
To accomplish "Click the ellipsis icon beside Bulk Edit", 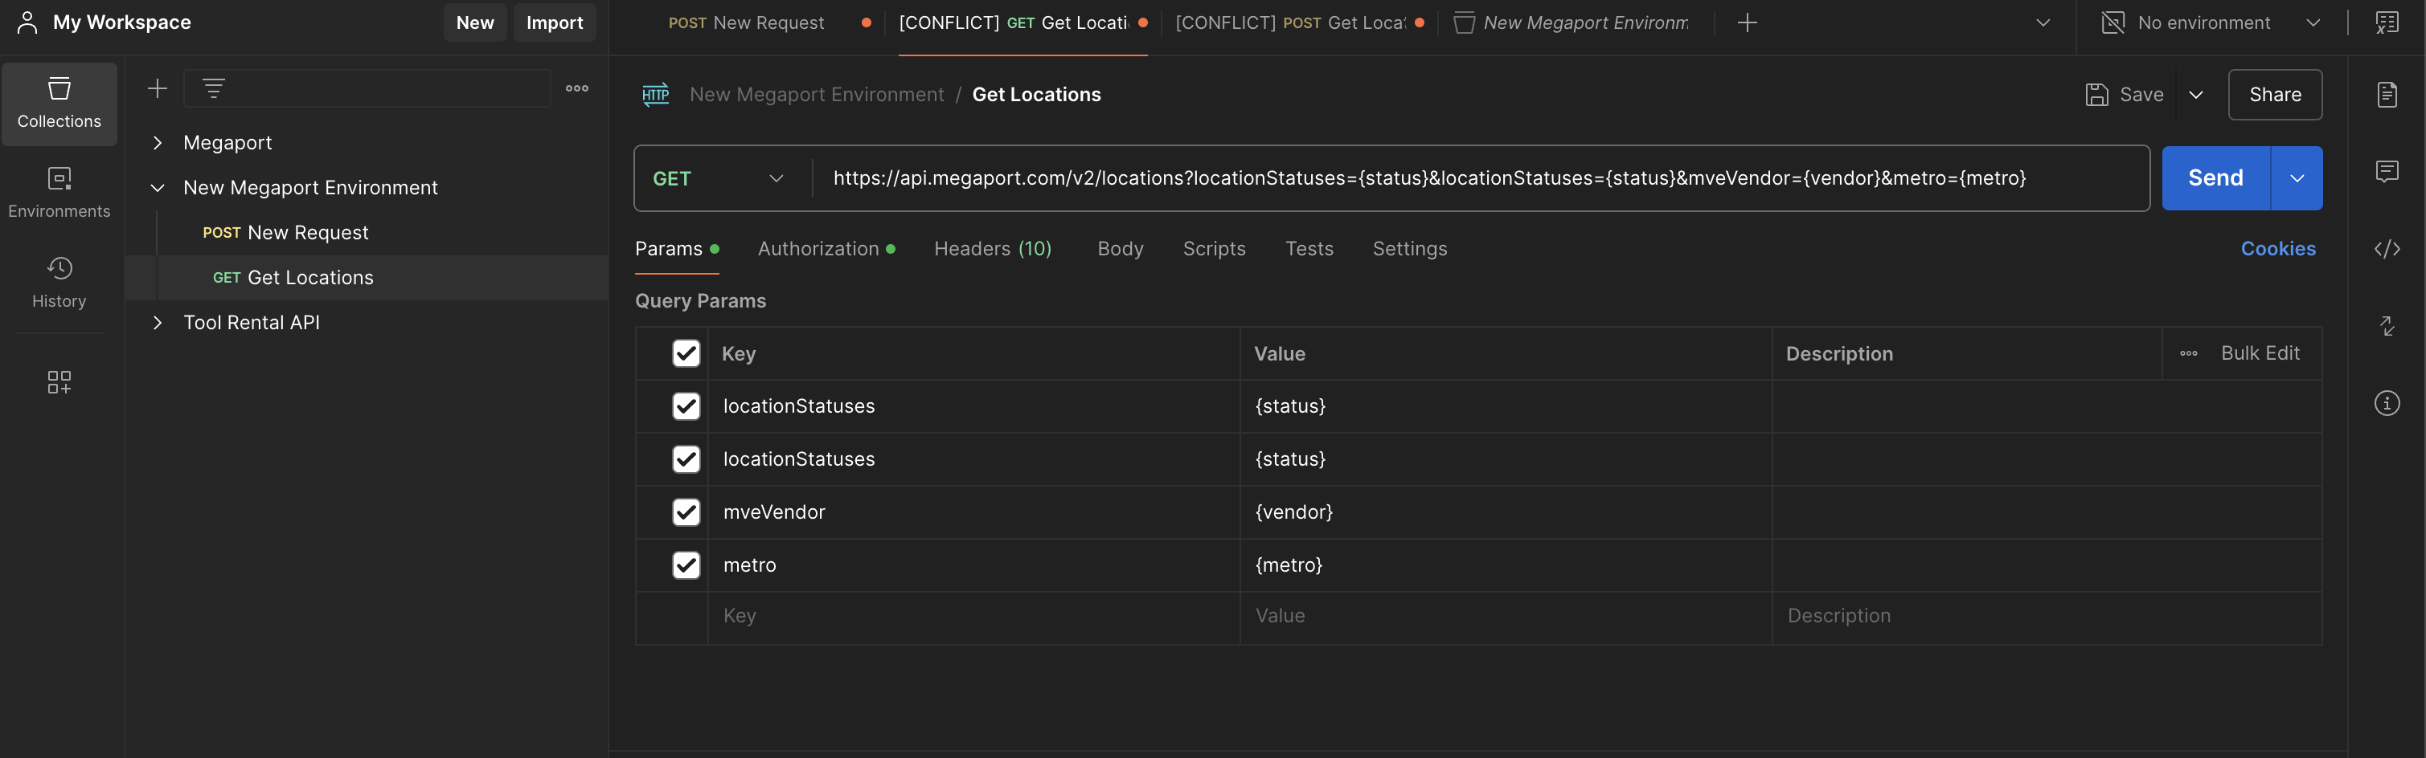I will (2189, 353).
